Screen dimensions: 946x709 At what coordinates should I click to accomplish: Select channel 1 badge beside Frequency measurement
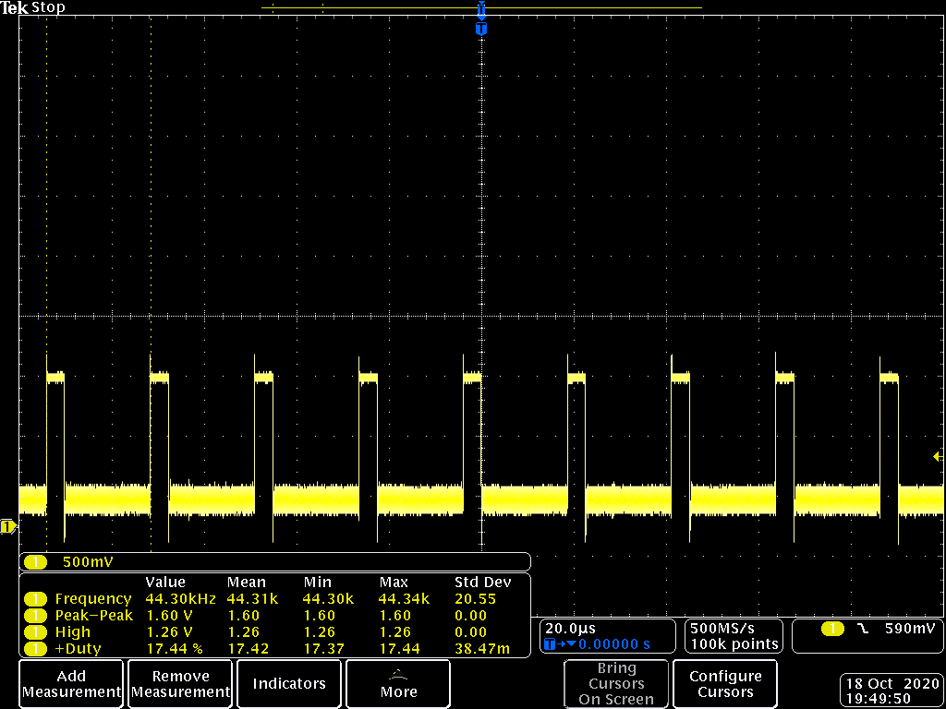(x=35, y=599)
